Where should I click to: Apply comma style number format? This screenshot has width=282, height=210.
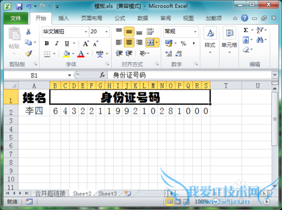[193, 43]
